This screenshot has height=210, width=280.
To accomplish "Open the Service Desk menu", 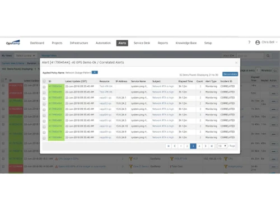I will [142, 43].
